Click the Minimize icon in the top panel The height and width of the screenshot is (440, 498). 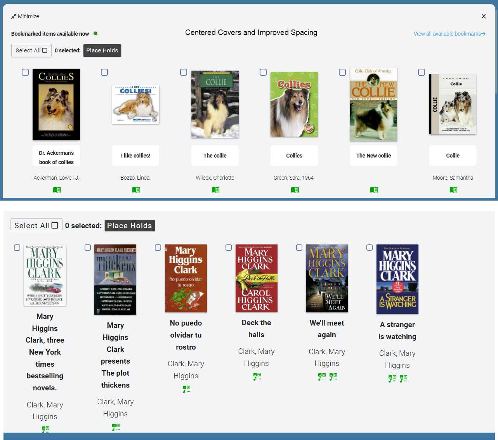(14, 16)
